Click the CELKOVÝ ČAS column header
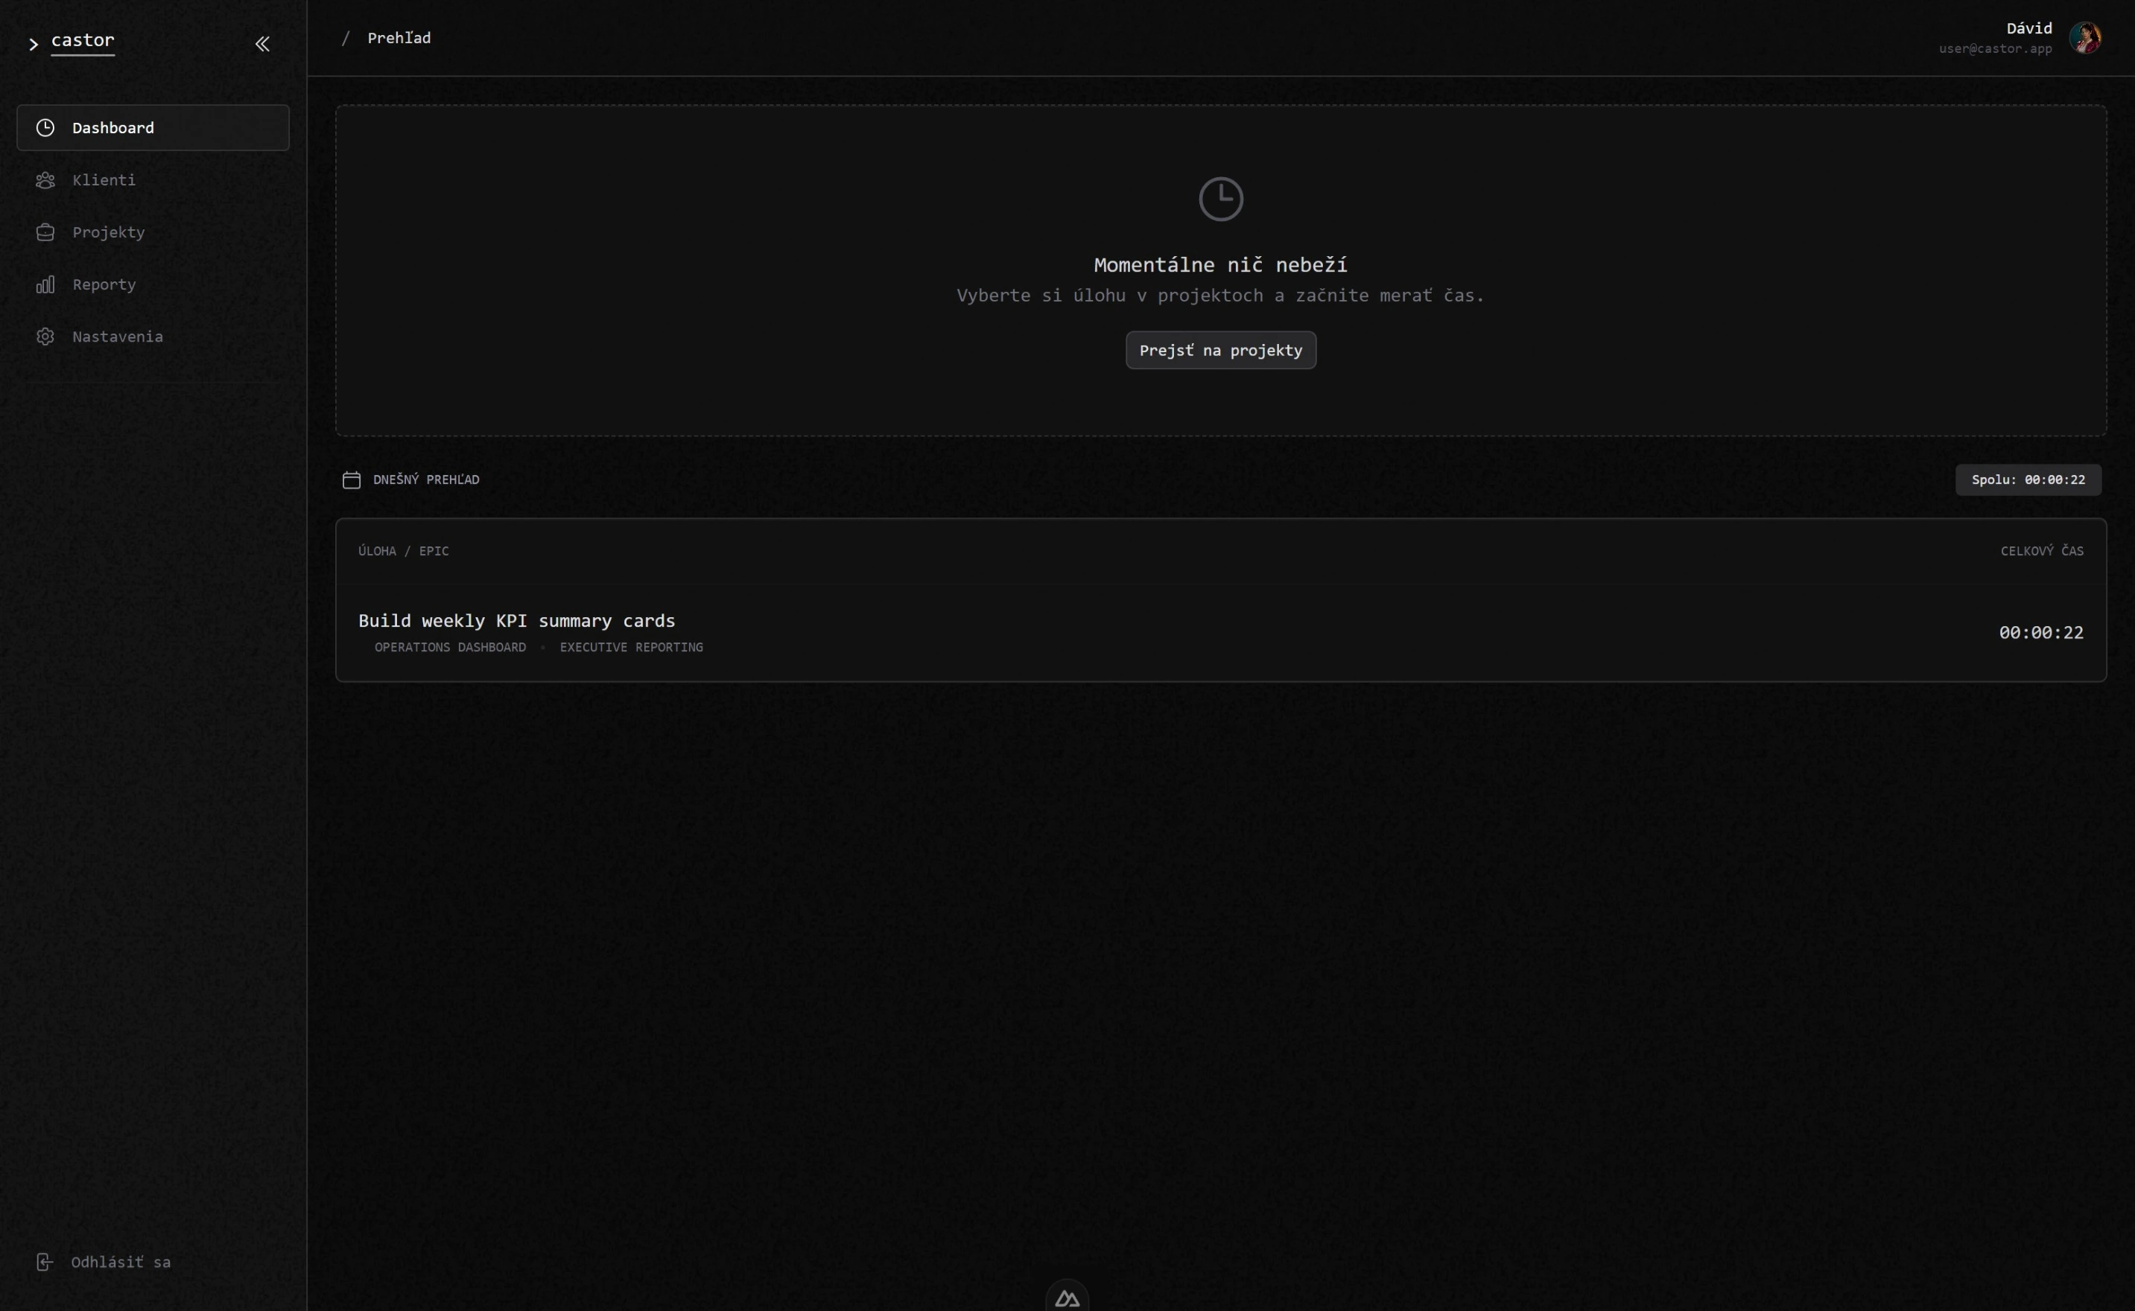Image resolution: width=2135 pixels, height=1311 pixels. pos(2041,551)
